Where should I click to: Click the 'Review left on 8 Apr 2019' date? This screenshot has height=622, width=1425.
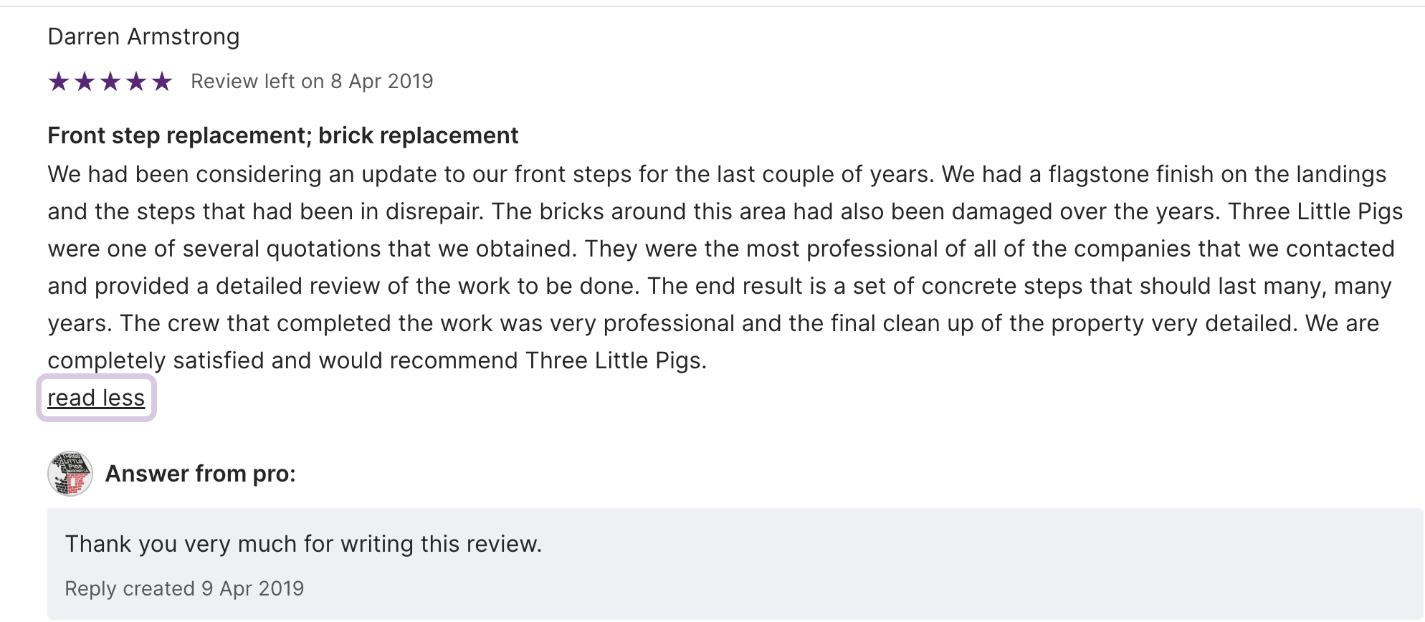click(x=312, y=82)
